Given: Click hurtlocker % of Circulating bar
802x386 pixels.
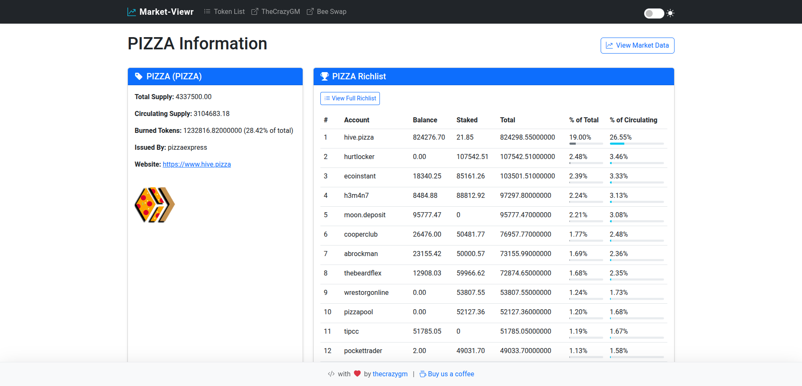Looking at the screenshot, I should pyautogui.click(x=637, y=163).
